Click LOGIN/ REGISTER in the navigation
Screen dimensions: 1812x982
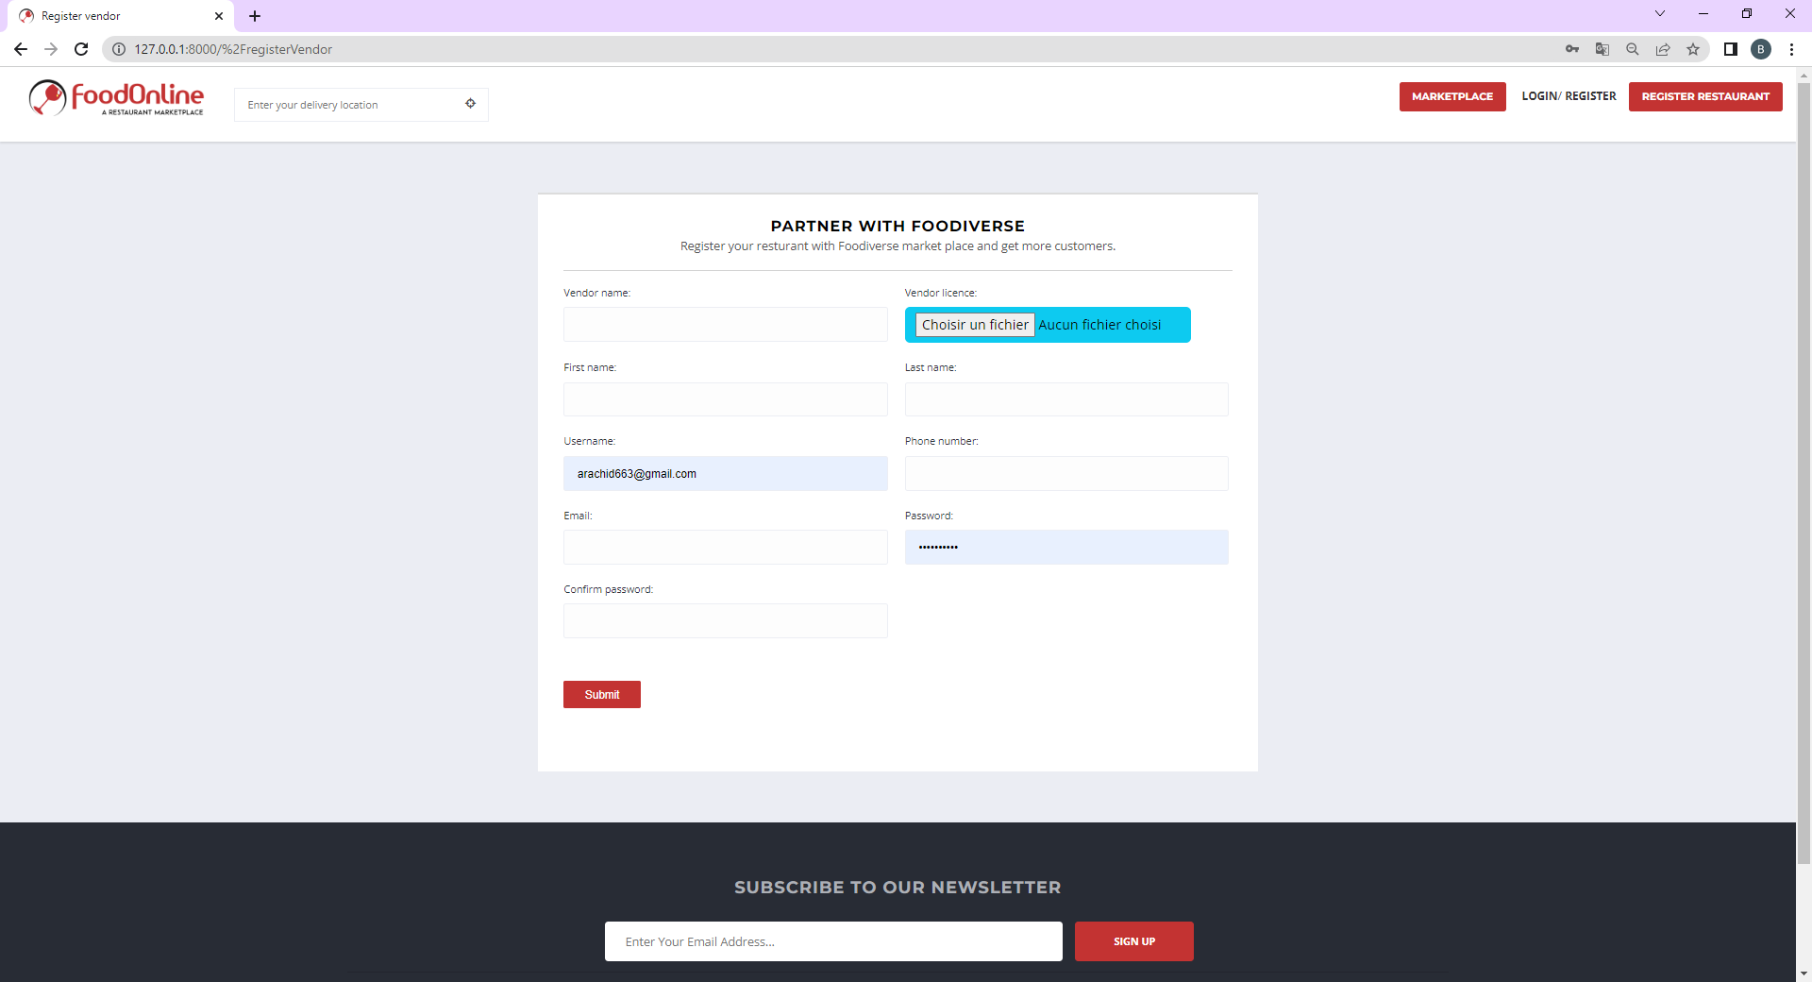tap(1569, 95)
